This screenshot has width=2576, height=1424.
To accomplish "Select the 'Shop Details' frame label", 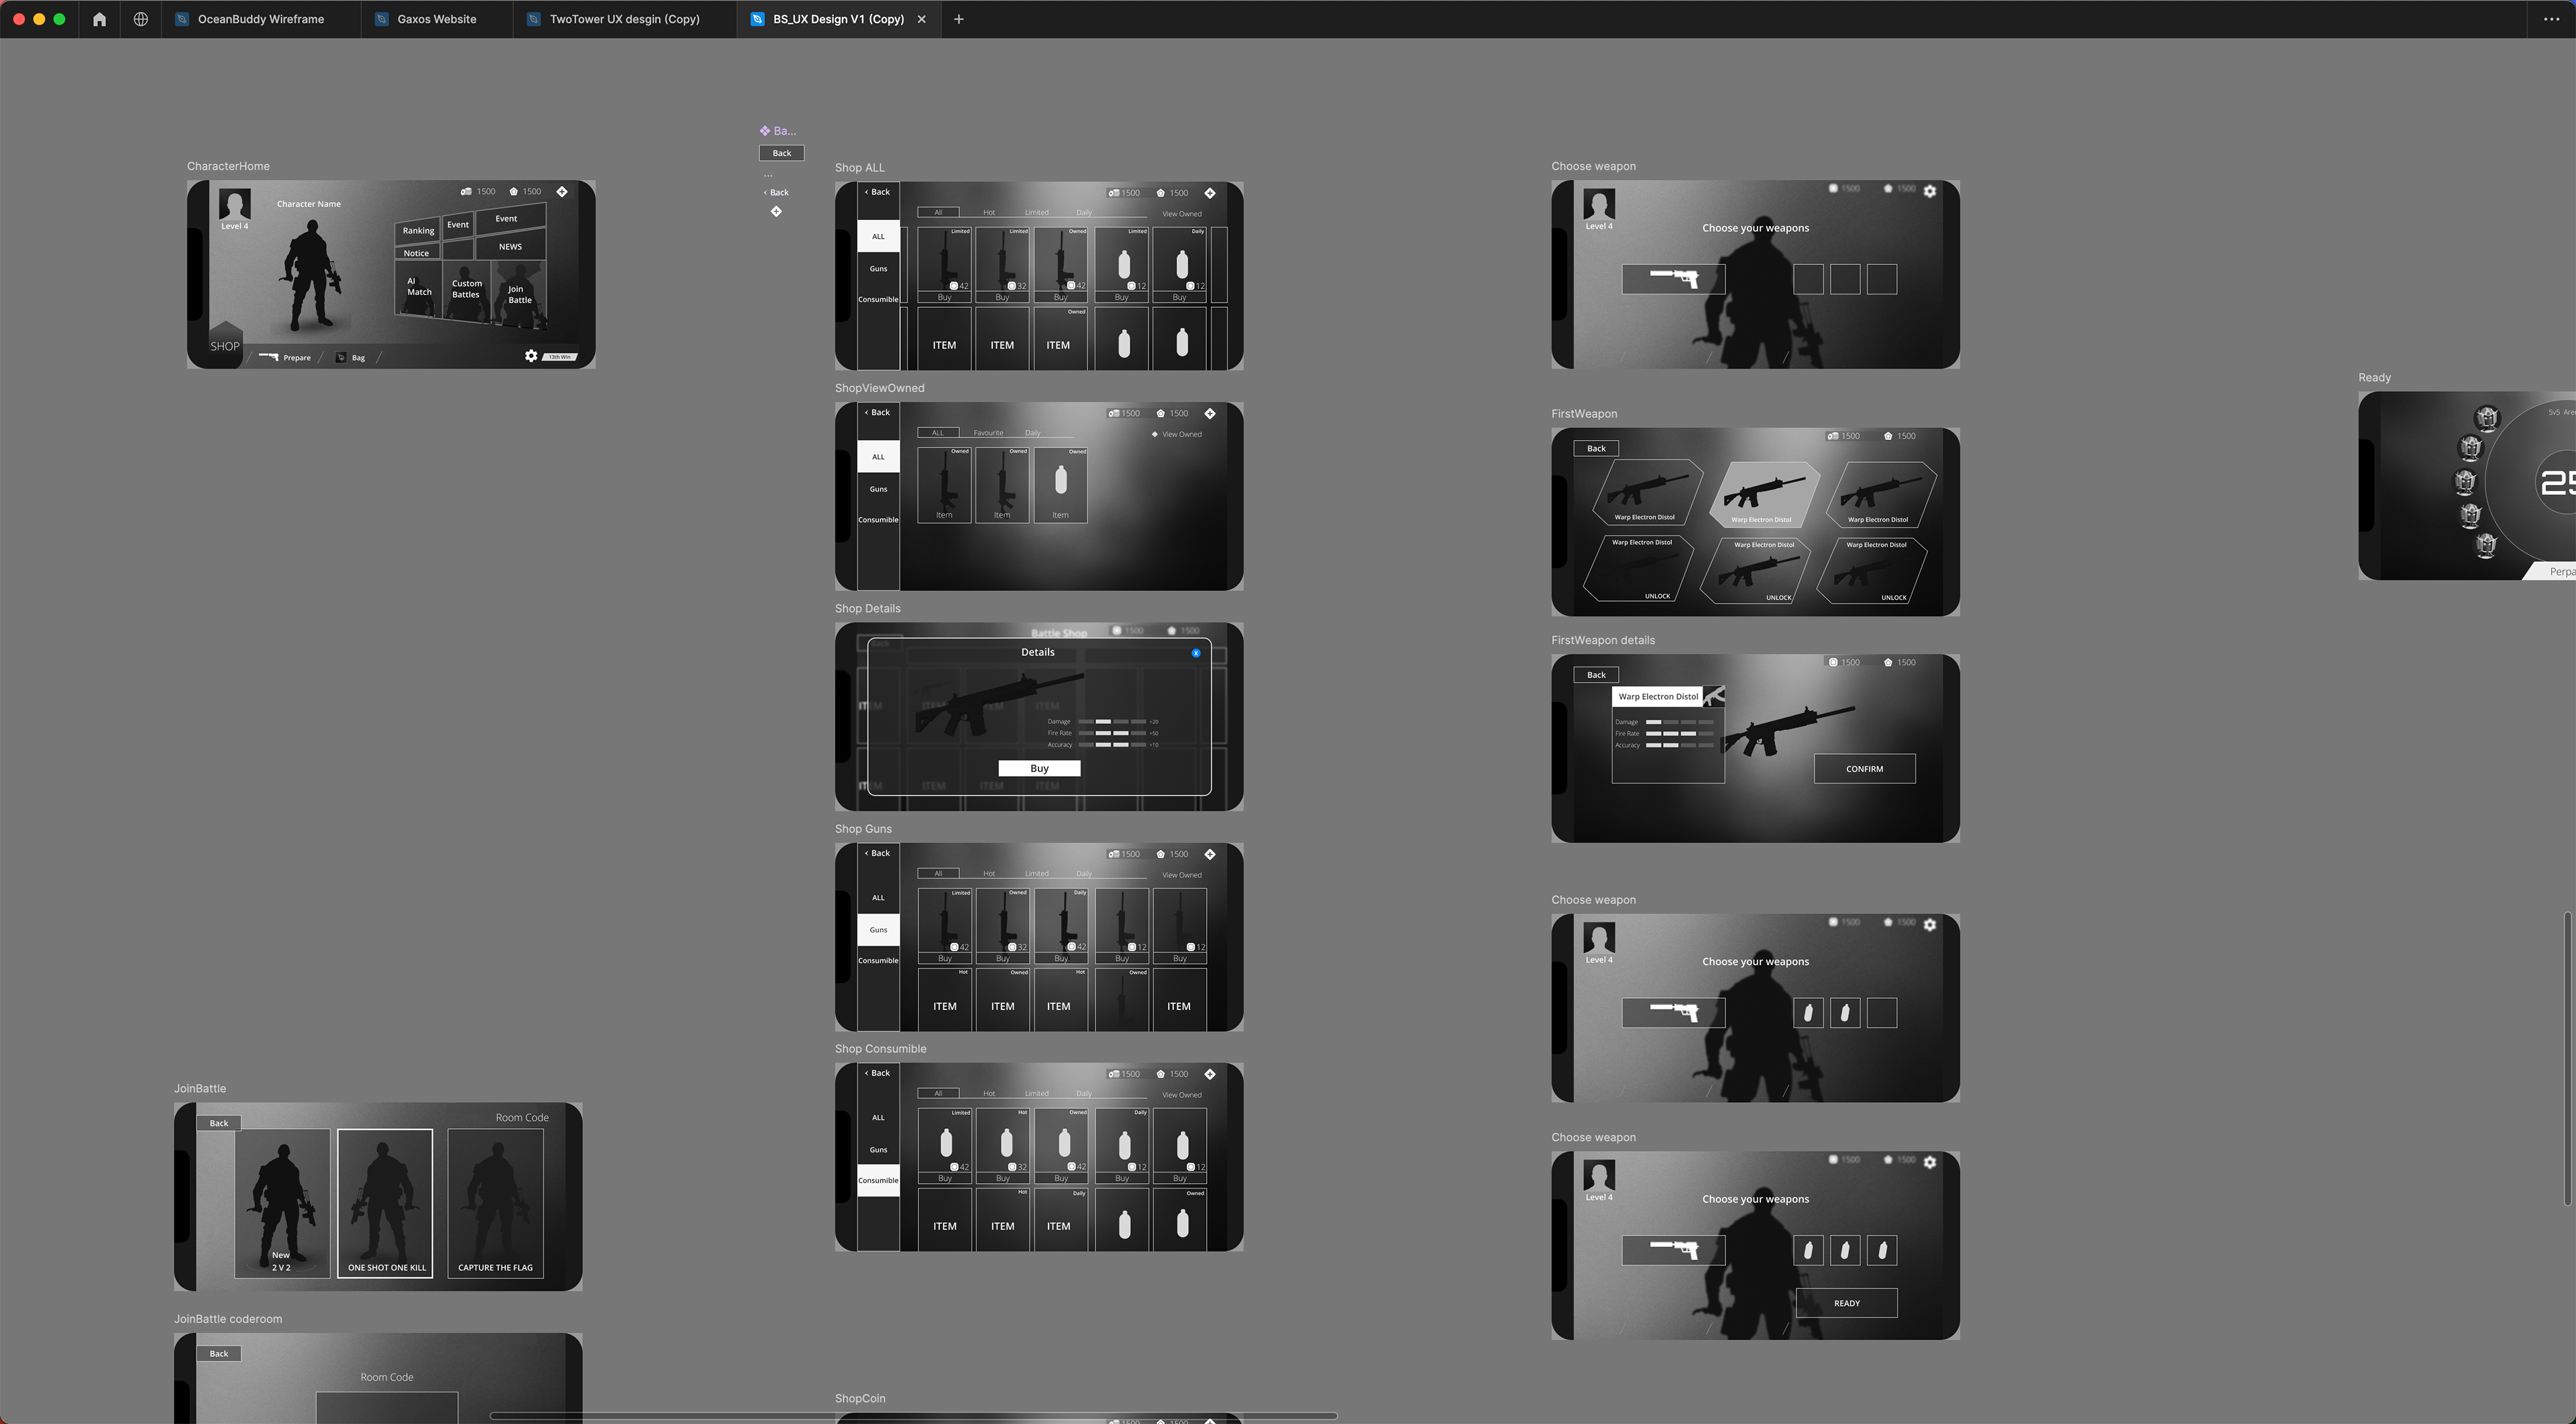I will tap(867, 608).
